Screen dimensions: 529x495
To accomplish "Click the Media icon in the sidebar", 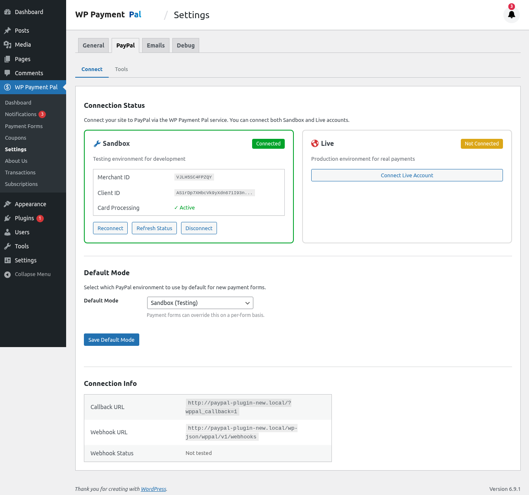I will [7, 44].
